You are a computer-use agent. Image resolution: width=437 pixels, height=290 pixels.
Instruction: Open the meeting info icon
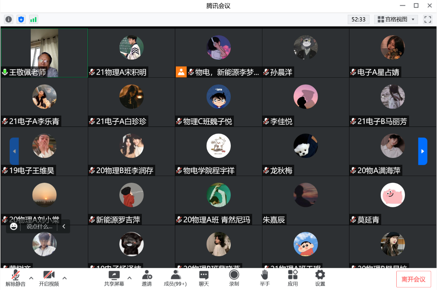9,19
